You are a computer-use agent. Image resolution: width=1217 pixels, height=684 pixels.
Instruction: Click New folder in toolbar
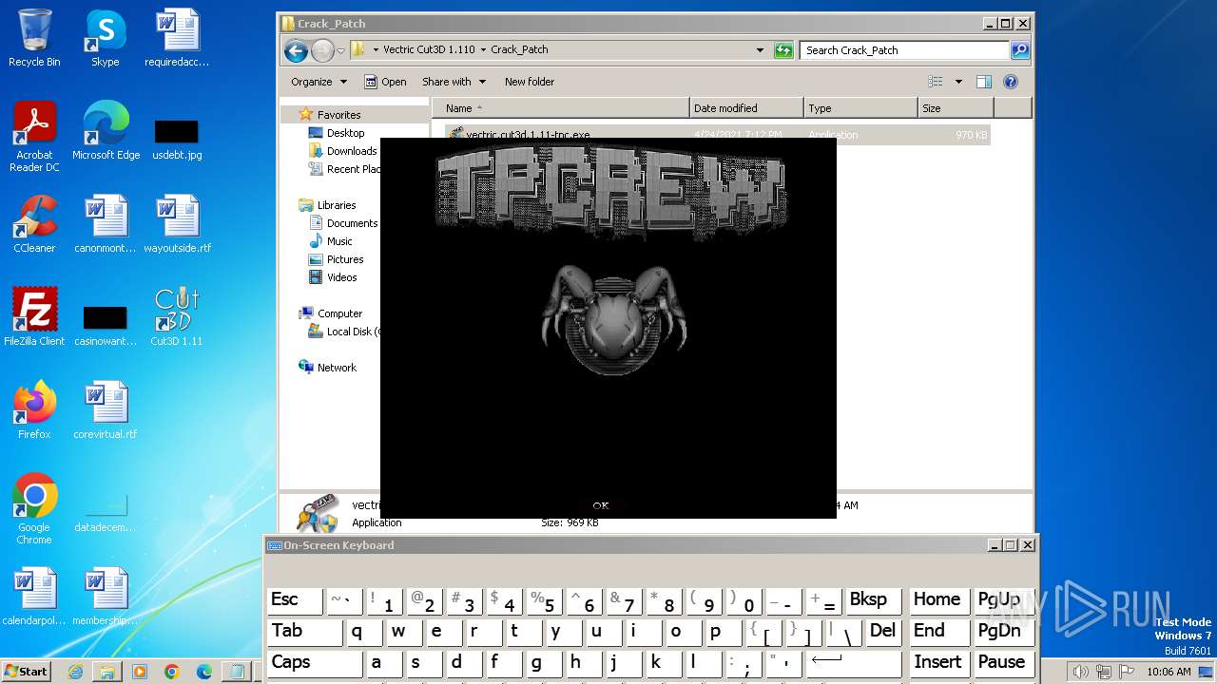pos(530,82)
